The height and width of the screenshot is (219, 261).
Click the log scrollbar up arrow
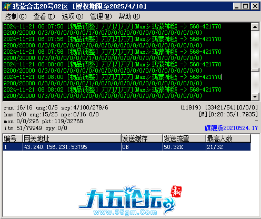pyautogui.click(x=255, y=27)
